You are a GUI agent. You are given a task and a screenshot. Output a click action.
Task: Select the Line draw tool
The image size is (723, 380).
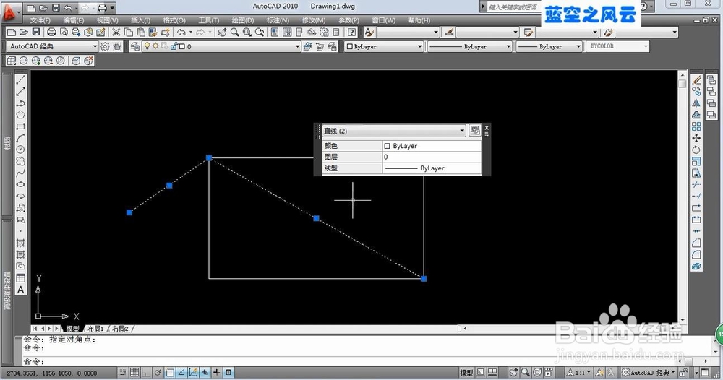21,80
